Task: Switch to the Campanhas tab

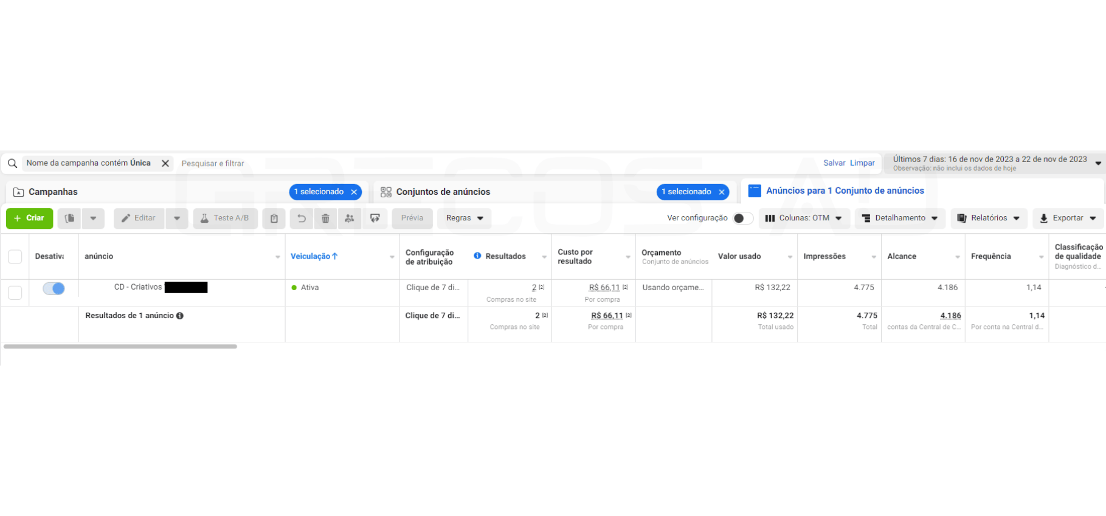Action: 53,192
